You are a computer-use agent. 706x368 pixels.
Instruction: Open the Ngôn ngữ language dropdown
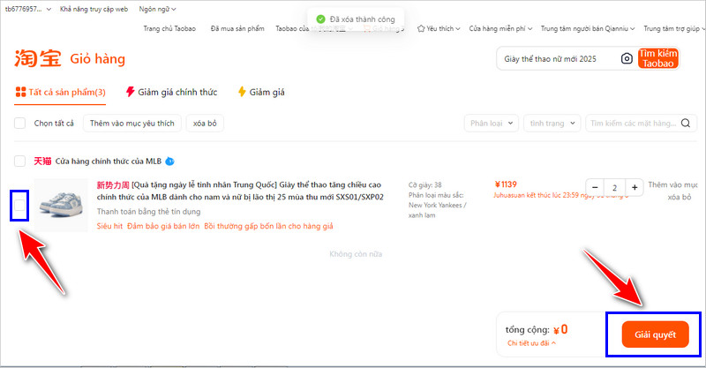[157, 9]
